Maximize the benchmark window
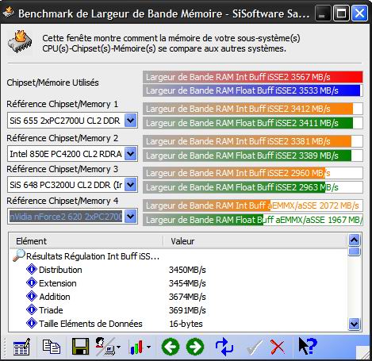 click(341, 13)
